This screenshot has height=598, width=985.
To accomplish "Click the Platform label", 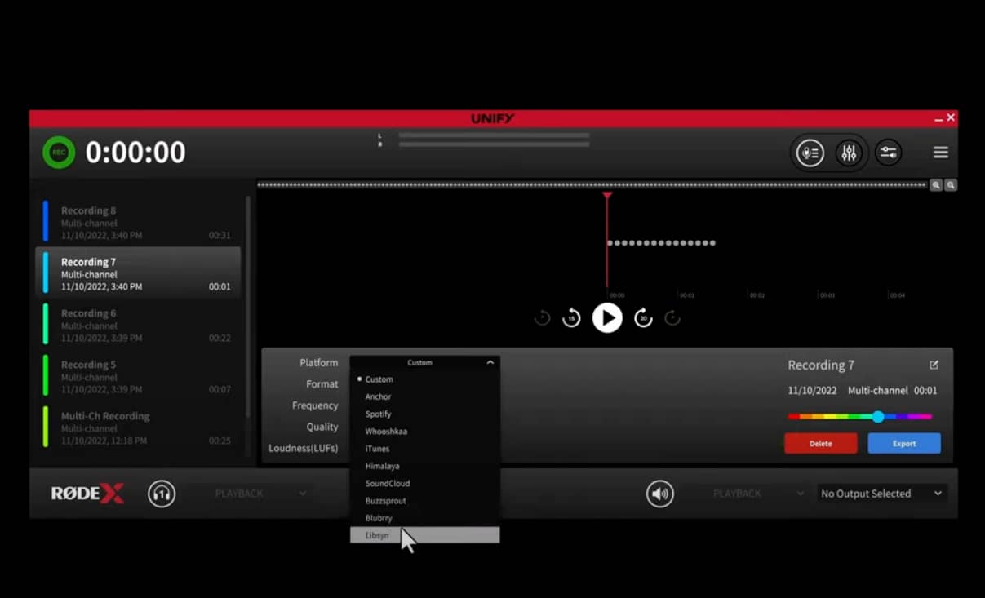I will pyautogui.click(x=318, y=363).
